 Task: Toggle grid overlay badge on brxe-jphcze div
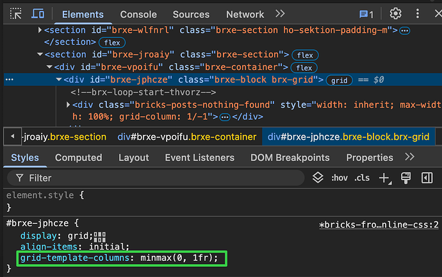point(339,80)
